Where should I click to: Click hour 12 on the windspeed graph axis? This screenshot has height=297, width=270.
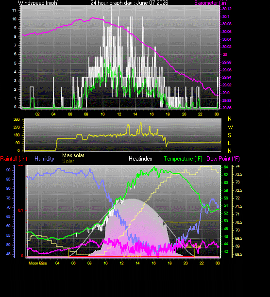coord(119,114)
